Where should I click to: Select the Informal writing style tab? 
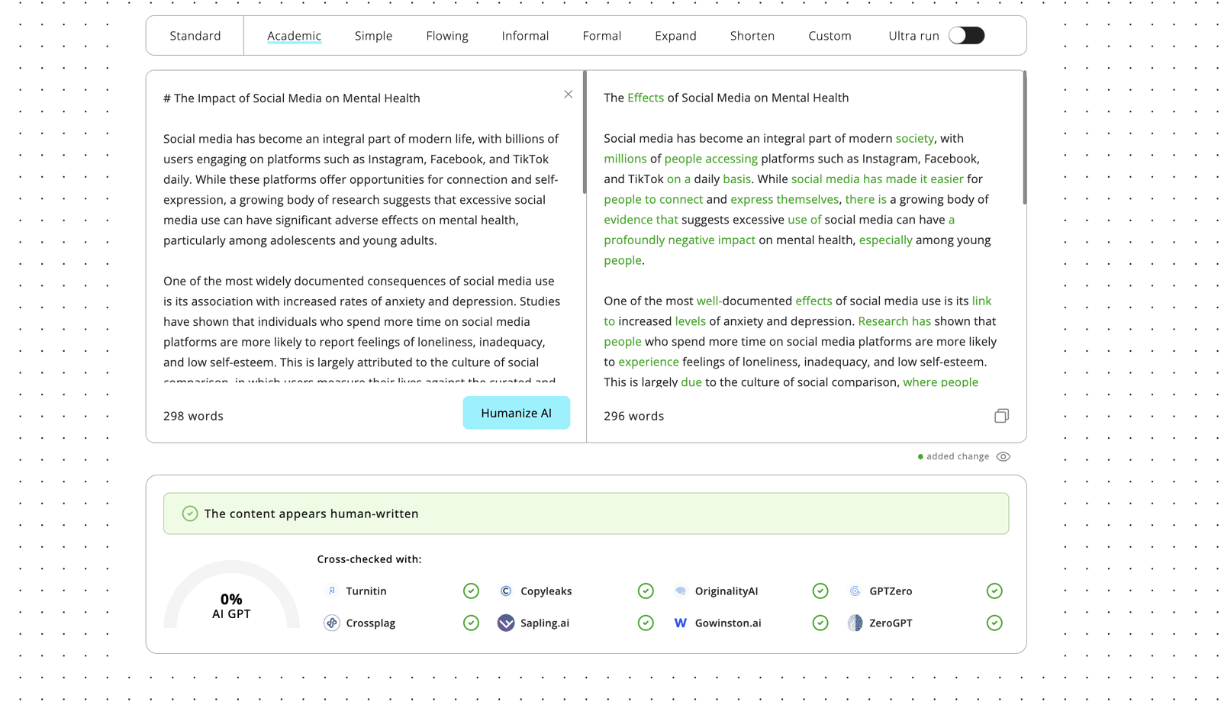pyautogui.click(x=525, y=36)
